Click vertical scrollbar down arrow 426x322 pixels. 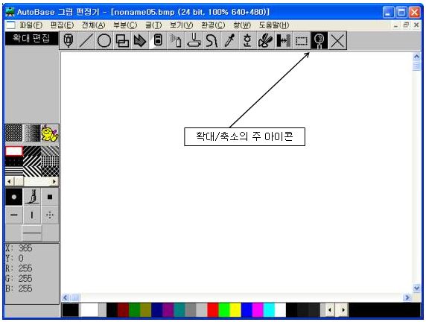point(416,288)
